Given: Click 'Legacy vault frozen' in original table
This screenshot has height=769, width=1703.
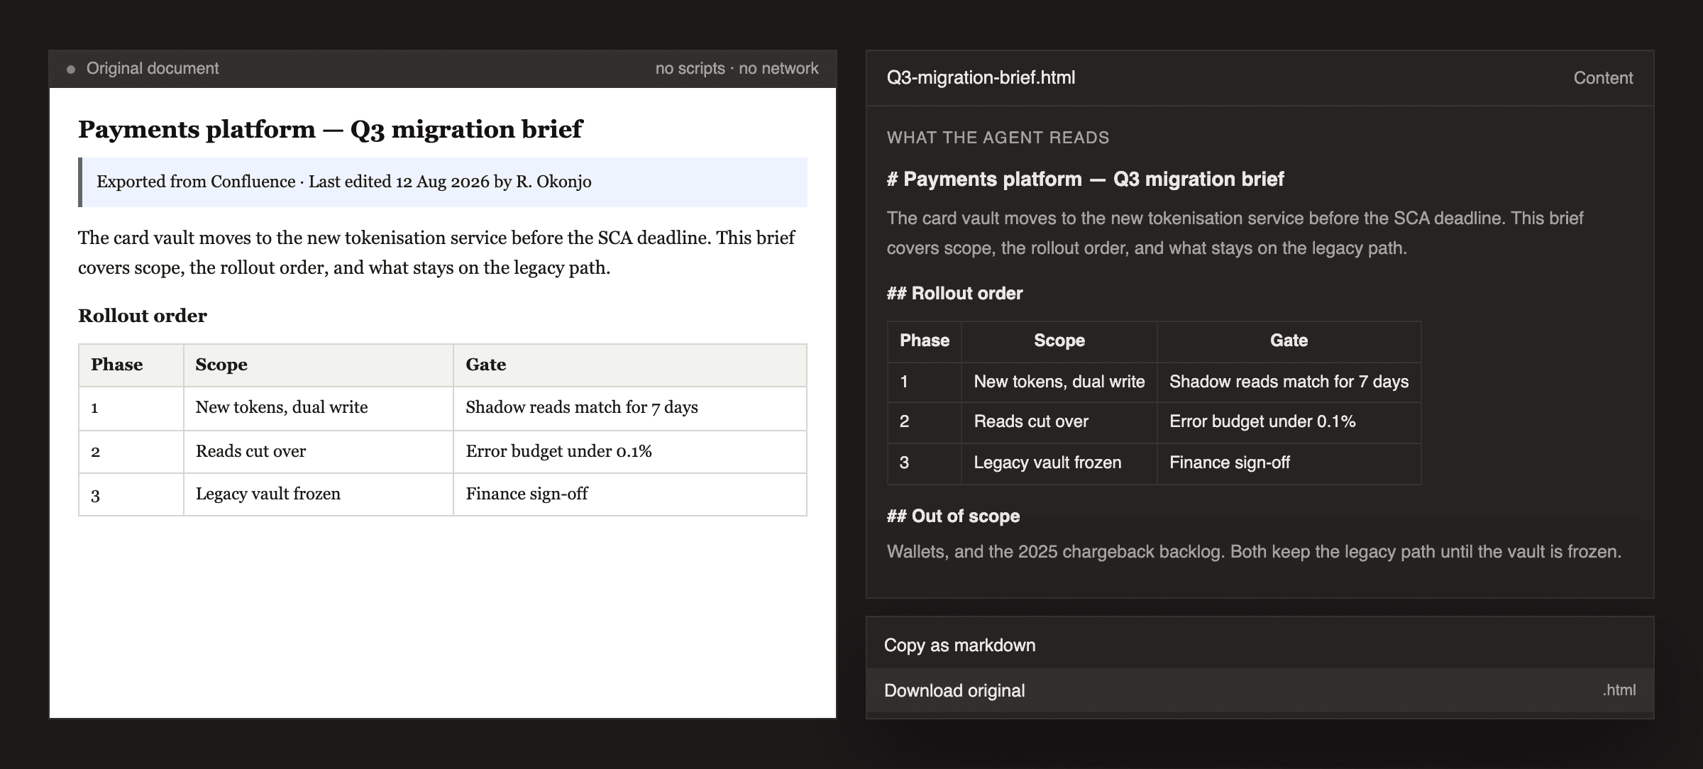Looking at the screenshot, I should 268,494.
